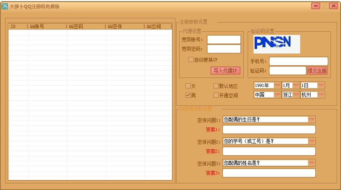The height and width of the screenshot is (190, 341).
Task: Click the app icon in title bar
Action: click(5, 6)
